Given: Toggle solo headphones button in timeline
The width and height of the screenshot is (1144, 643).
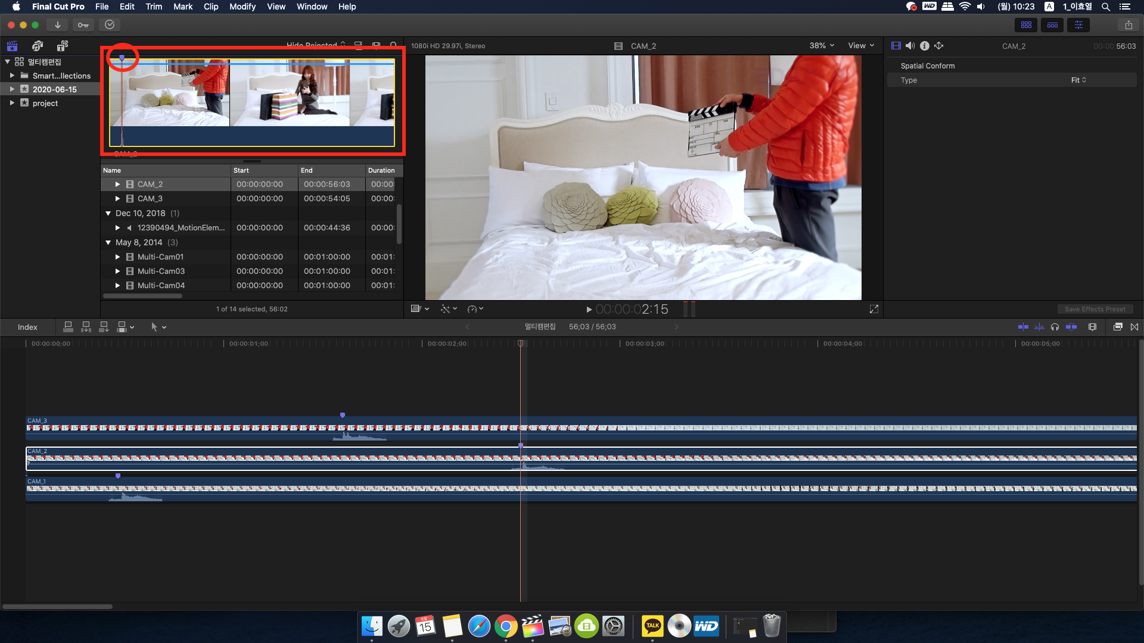Looking at the screenshot, I should [x=1055, y=327].
